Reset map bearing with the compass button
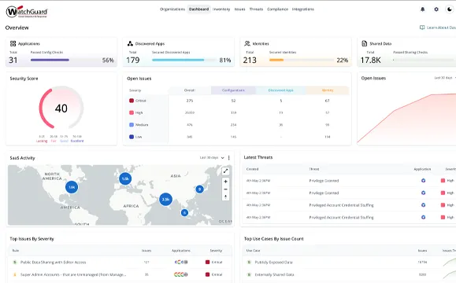 (225, 197)
